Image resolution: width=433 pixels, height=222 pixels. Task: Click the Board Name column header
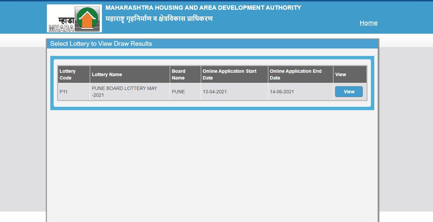pos(179,74)
